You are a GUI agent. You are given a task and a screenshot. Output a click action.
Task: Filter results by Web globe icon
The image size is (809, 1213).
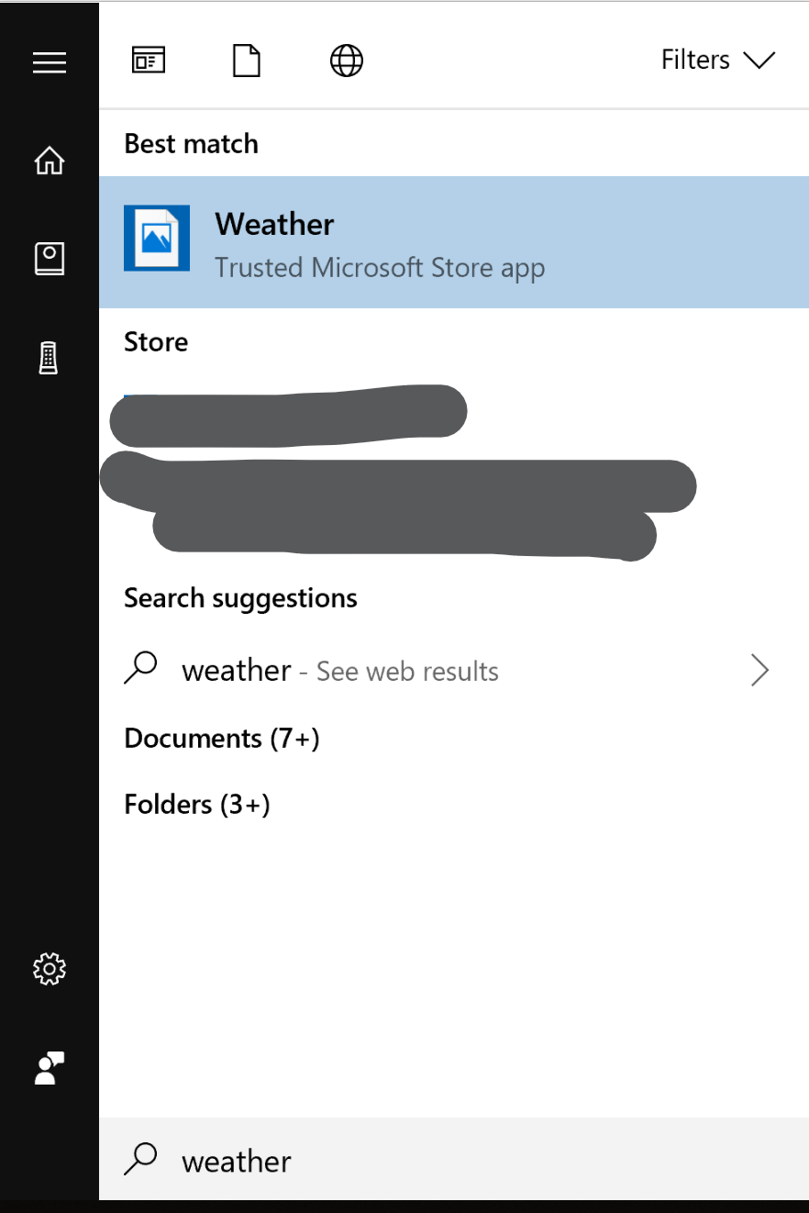click(346, 61)
